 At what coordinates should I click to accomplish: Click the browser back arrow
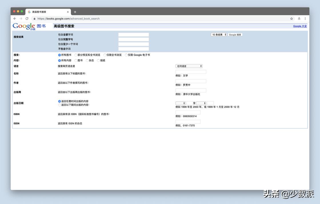[15, 19]
